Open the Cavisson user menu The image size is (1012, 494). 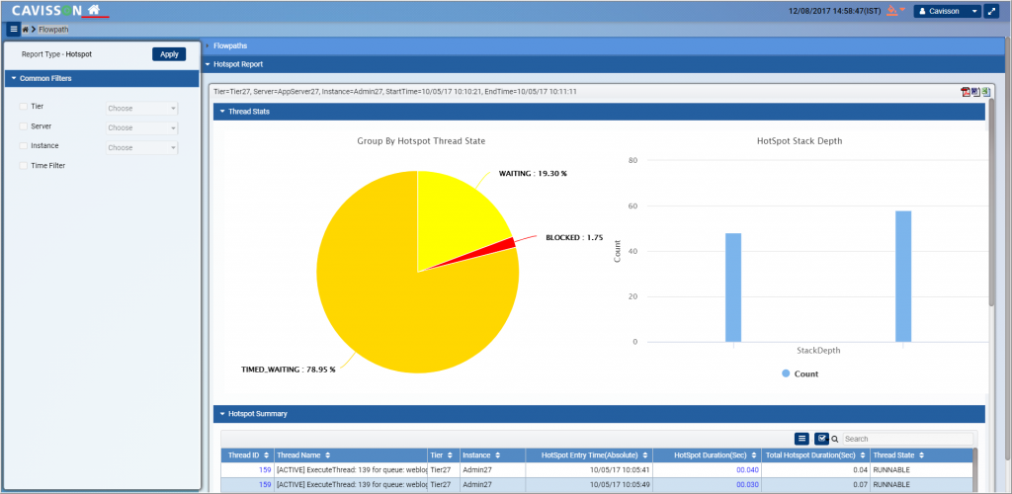[x=946, y=11]
